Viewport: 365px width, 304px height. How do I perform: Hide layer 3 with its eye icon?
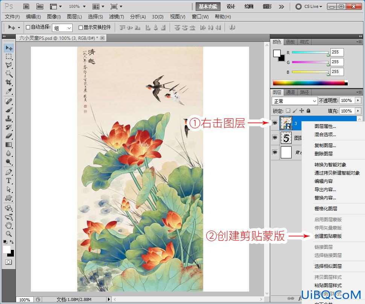[275, 123]
